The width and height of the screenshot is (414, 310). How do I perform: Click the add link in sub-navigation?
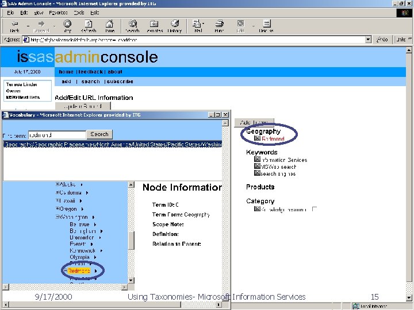click(66, 82)
